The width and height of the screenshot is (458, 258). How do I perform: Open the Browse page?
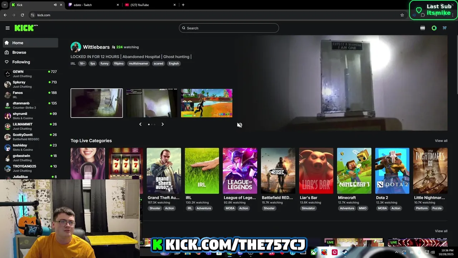click(30, 52)
